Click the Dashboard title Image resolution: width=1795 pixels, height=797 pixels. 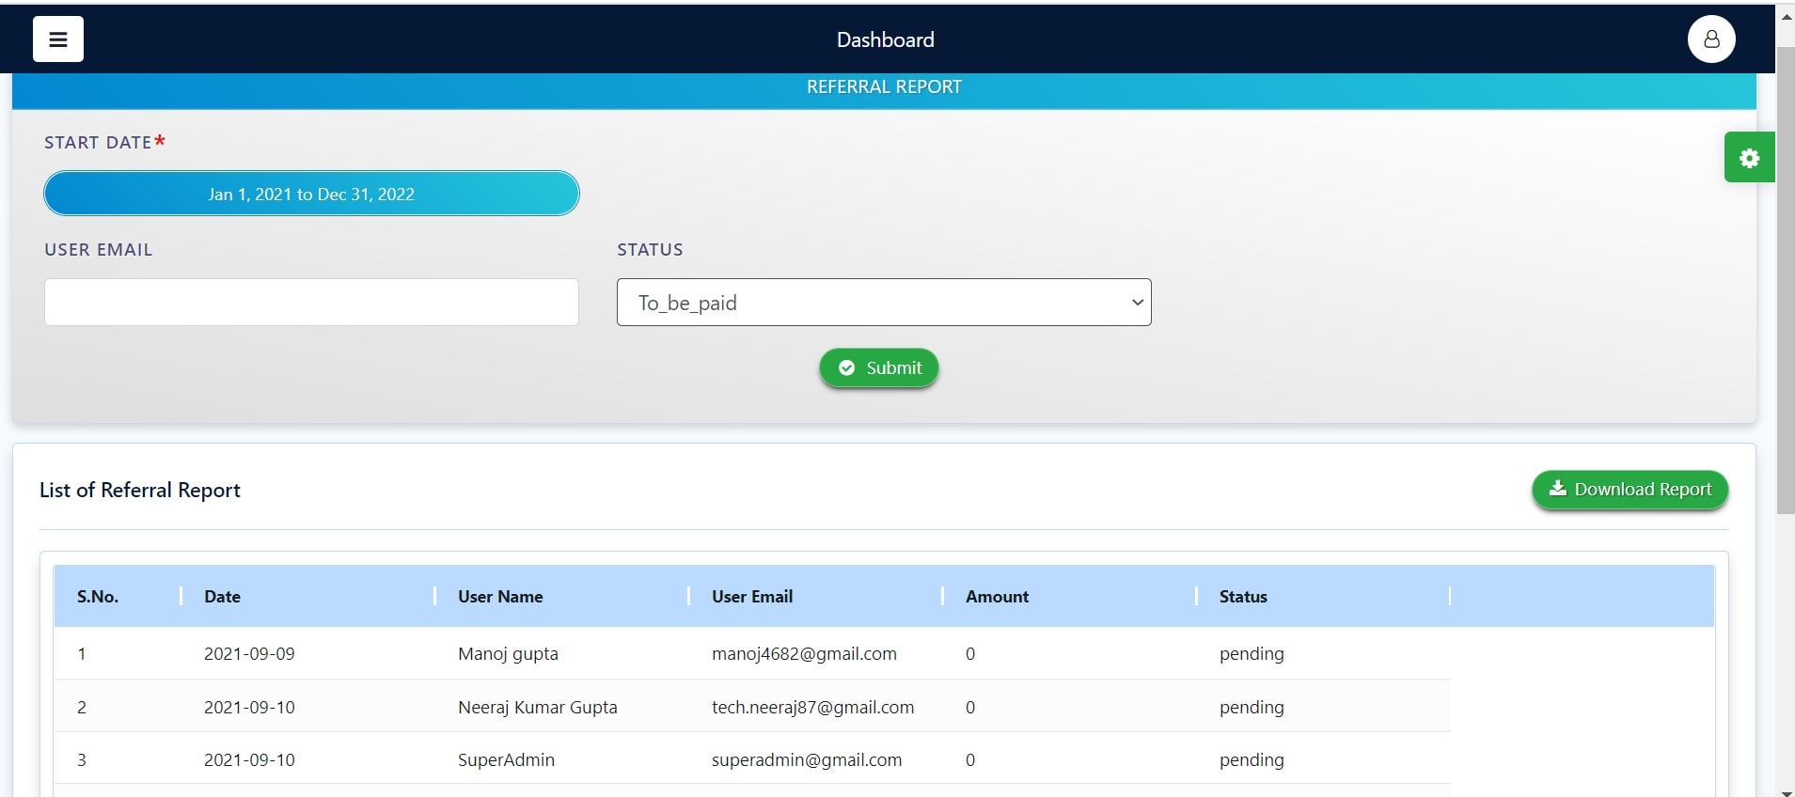coord(885,39)
